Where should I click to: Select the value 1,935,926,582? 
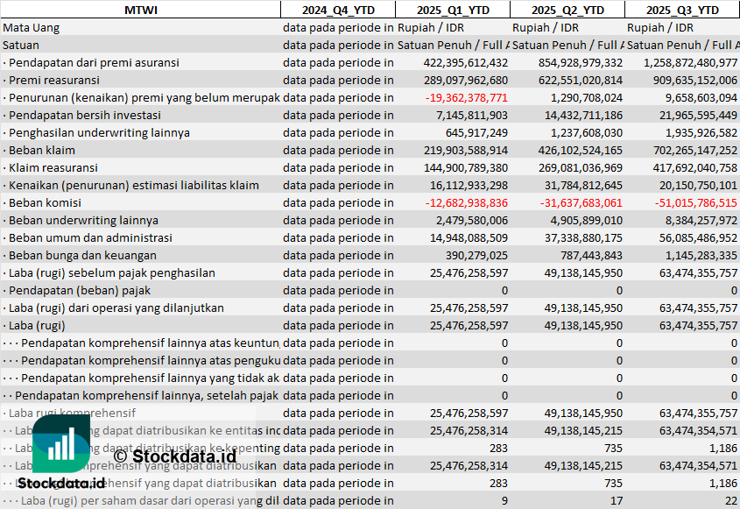(701, 132)
